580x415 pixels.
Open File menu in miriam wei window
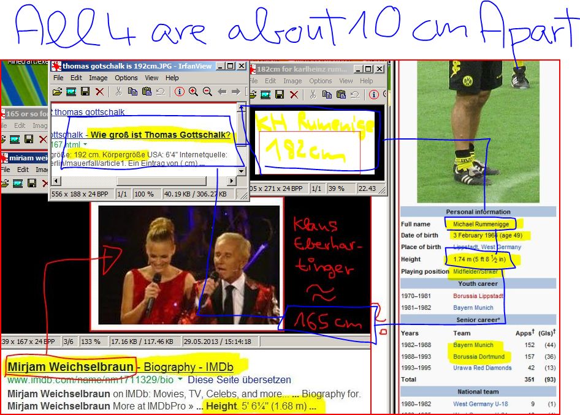tap(5, 170)
